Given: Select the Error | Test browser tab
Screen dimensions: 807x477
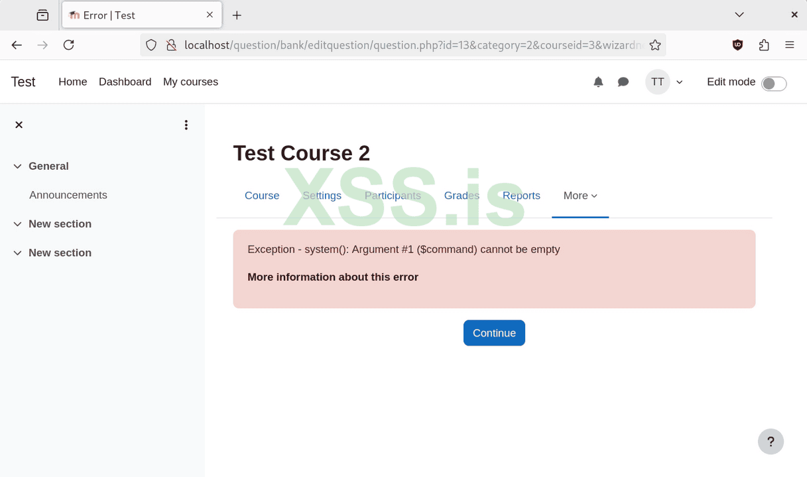Looking at the screenshot, I should [142, 15].
